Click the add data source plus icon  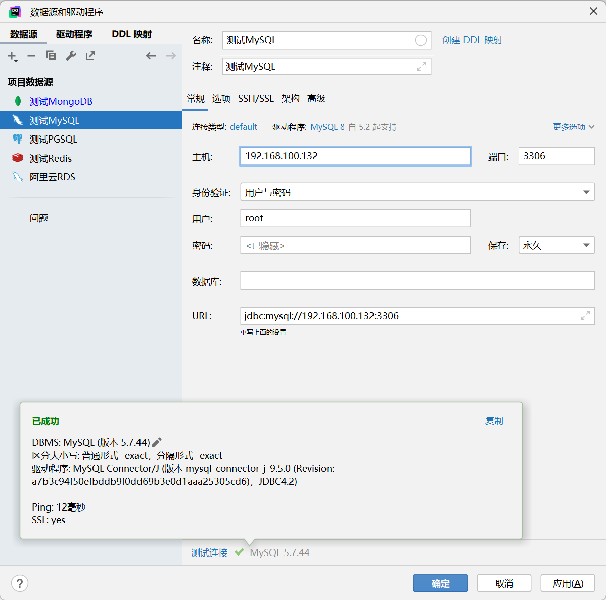click(12, 56)
